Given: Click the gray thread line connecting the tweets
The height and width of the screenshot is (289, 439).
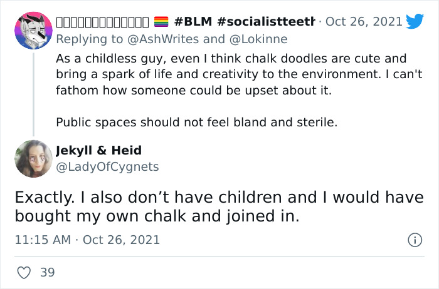Looking at the screenshot, I should 33,94.
